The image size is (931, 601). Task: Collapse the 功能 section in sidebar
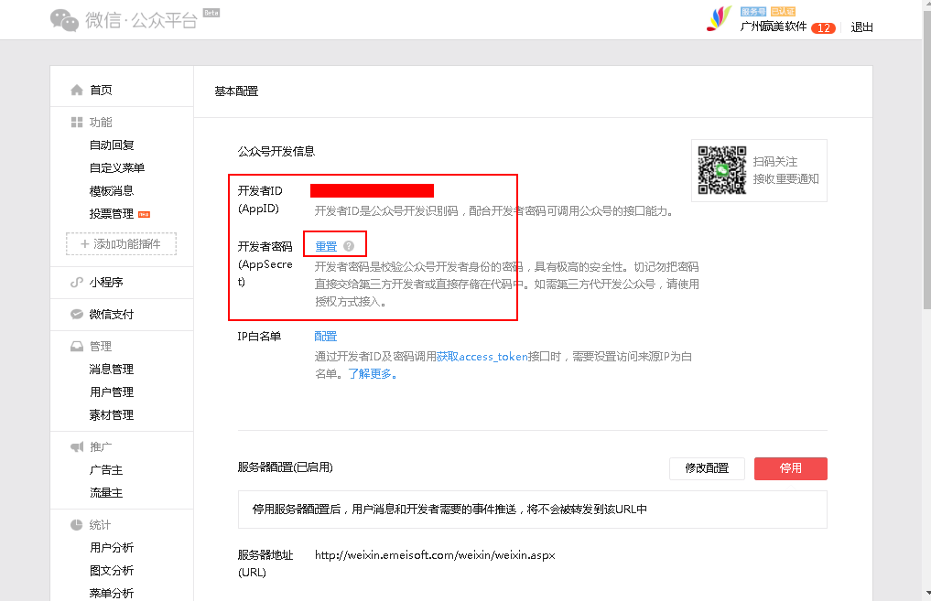100,123
